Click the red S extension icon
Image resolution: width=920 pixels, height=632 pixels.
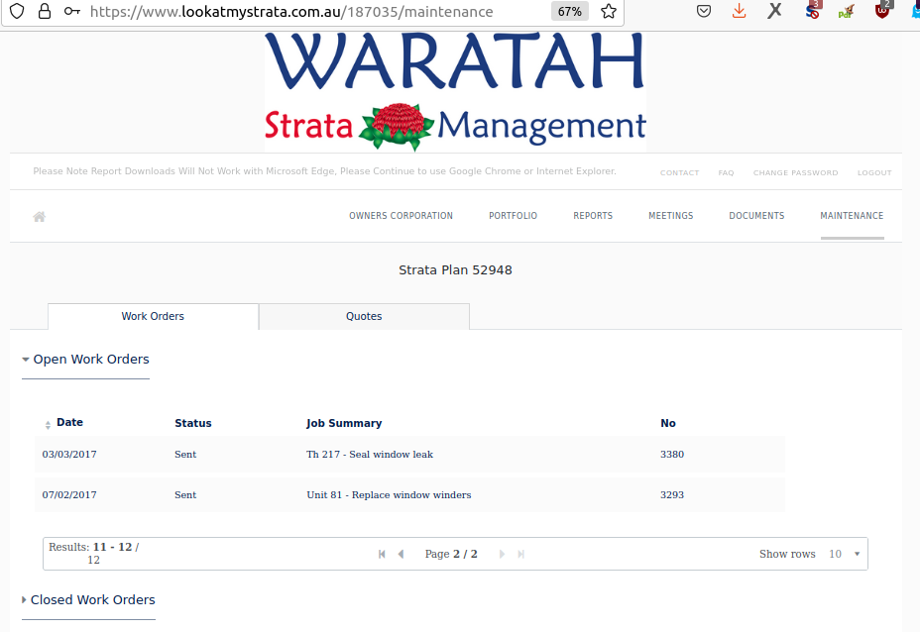click(813, 10)
